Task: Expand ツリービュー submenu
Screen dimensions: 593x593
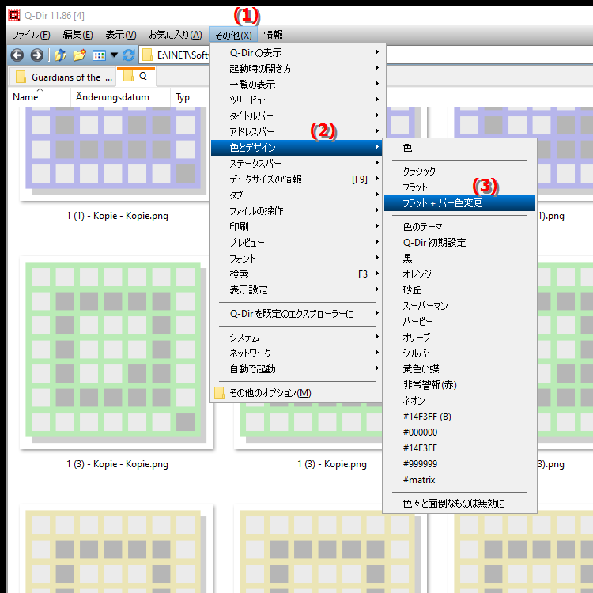Action: 296,100
